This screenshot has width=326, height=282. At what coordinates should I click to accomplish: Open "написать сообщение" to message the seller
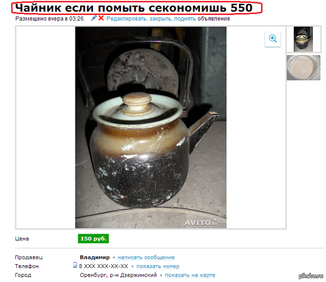pyautogui.click(x=146, y=258)
